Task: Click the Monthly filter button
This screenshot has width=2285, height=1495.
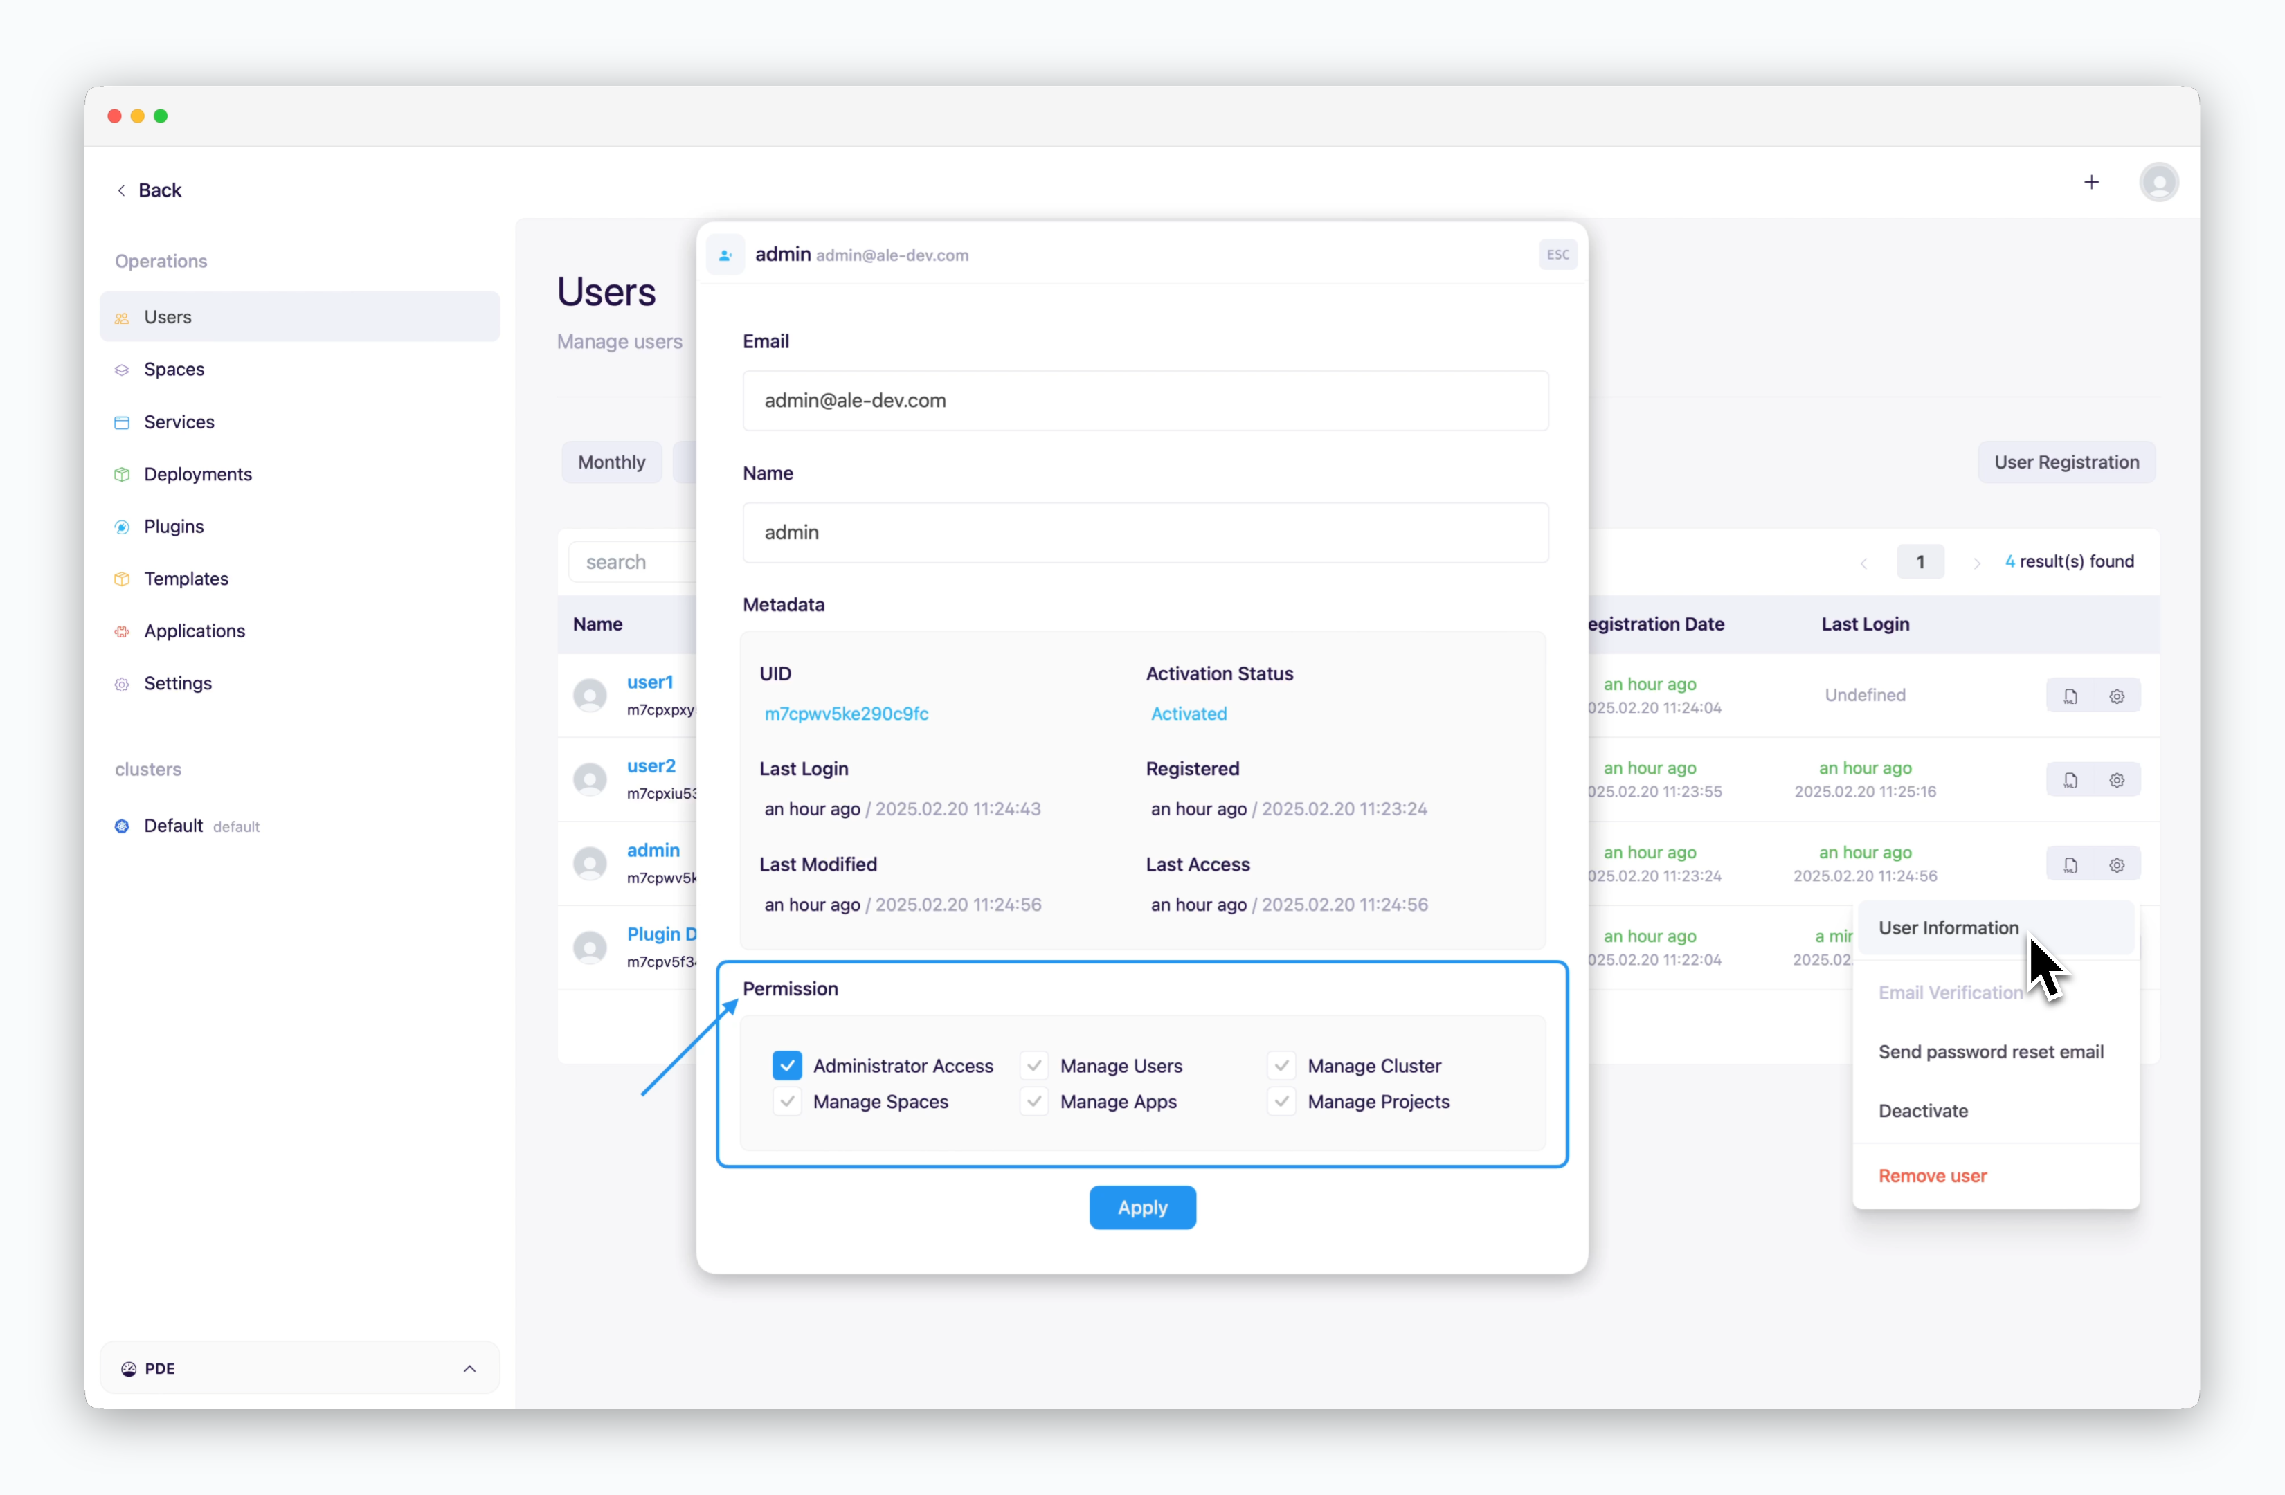Action: pyautogui.click(x=611, y=462)
